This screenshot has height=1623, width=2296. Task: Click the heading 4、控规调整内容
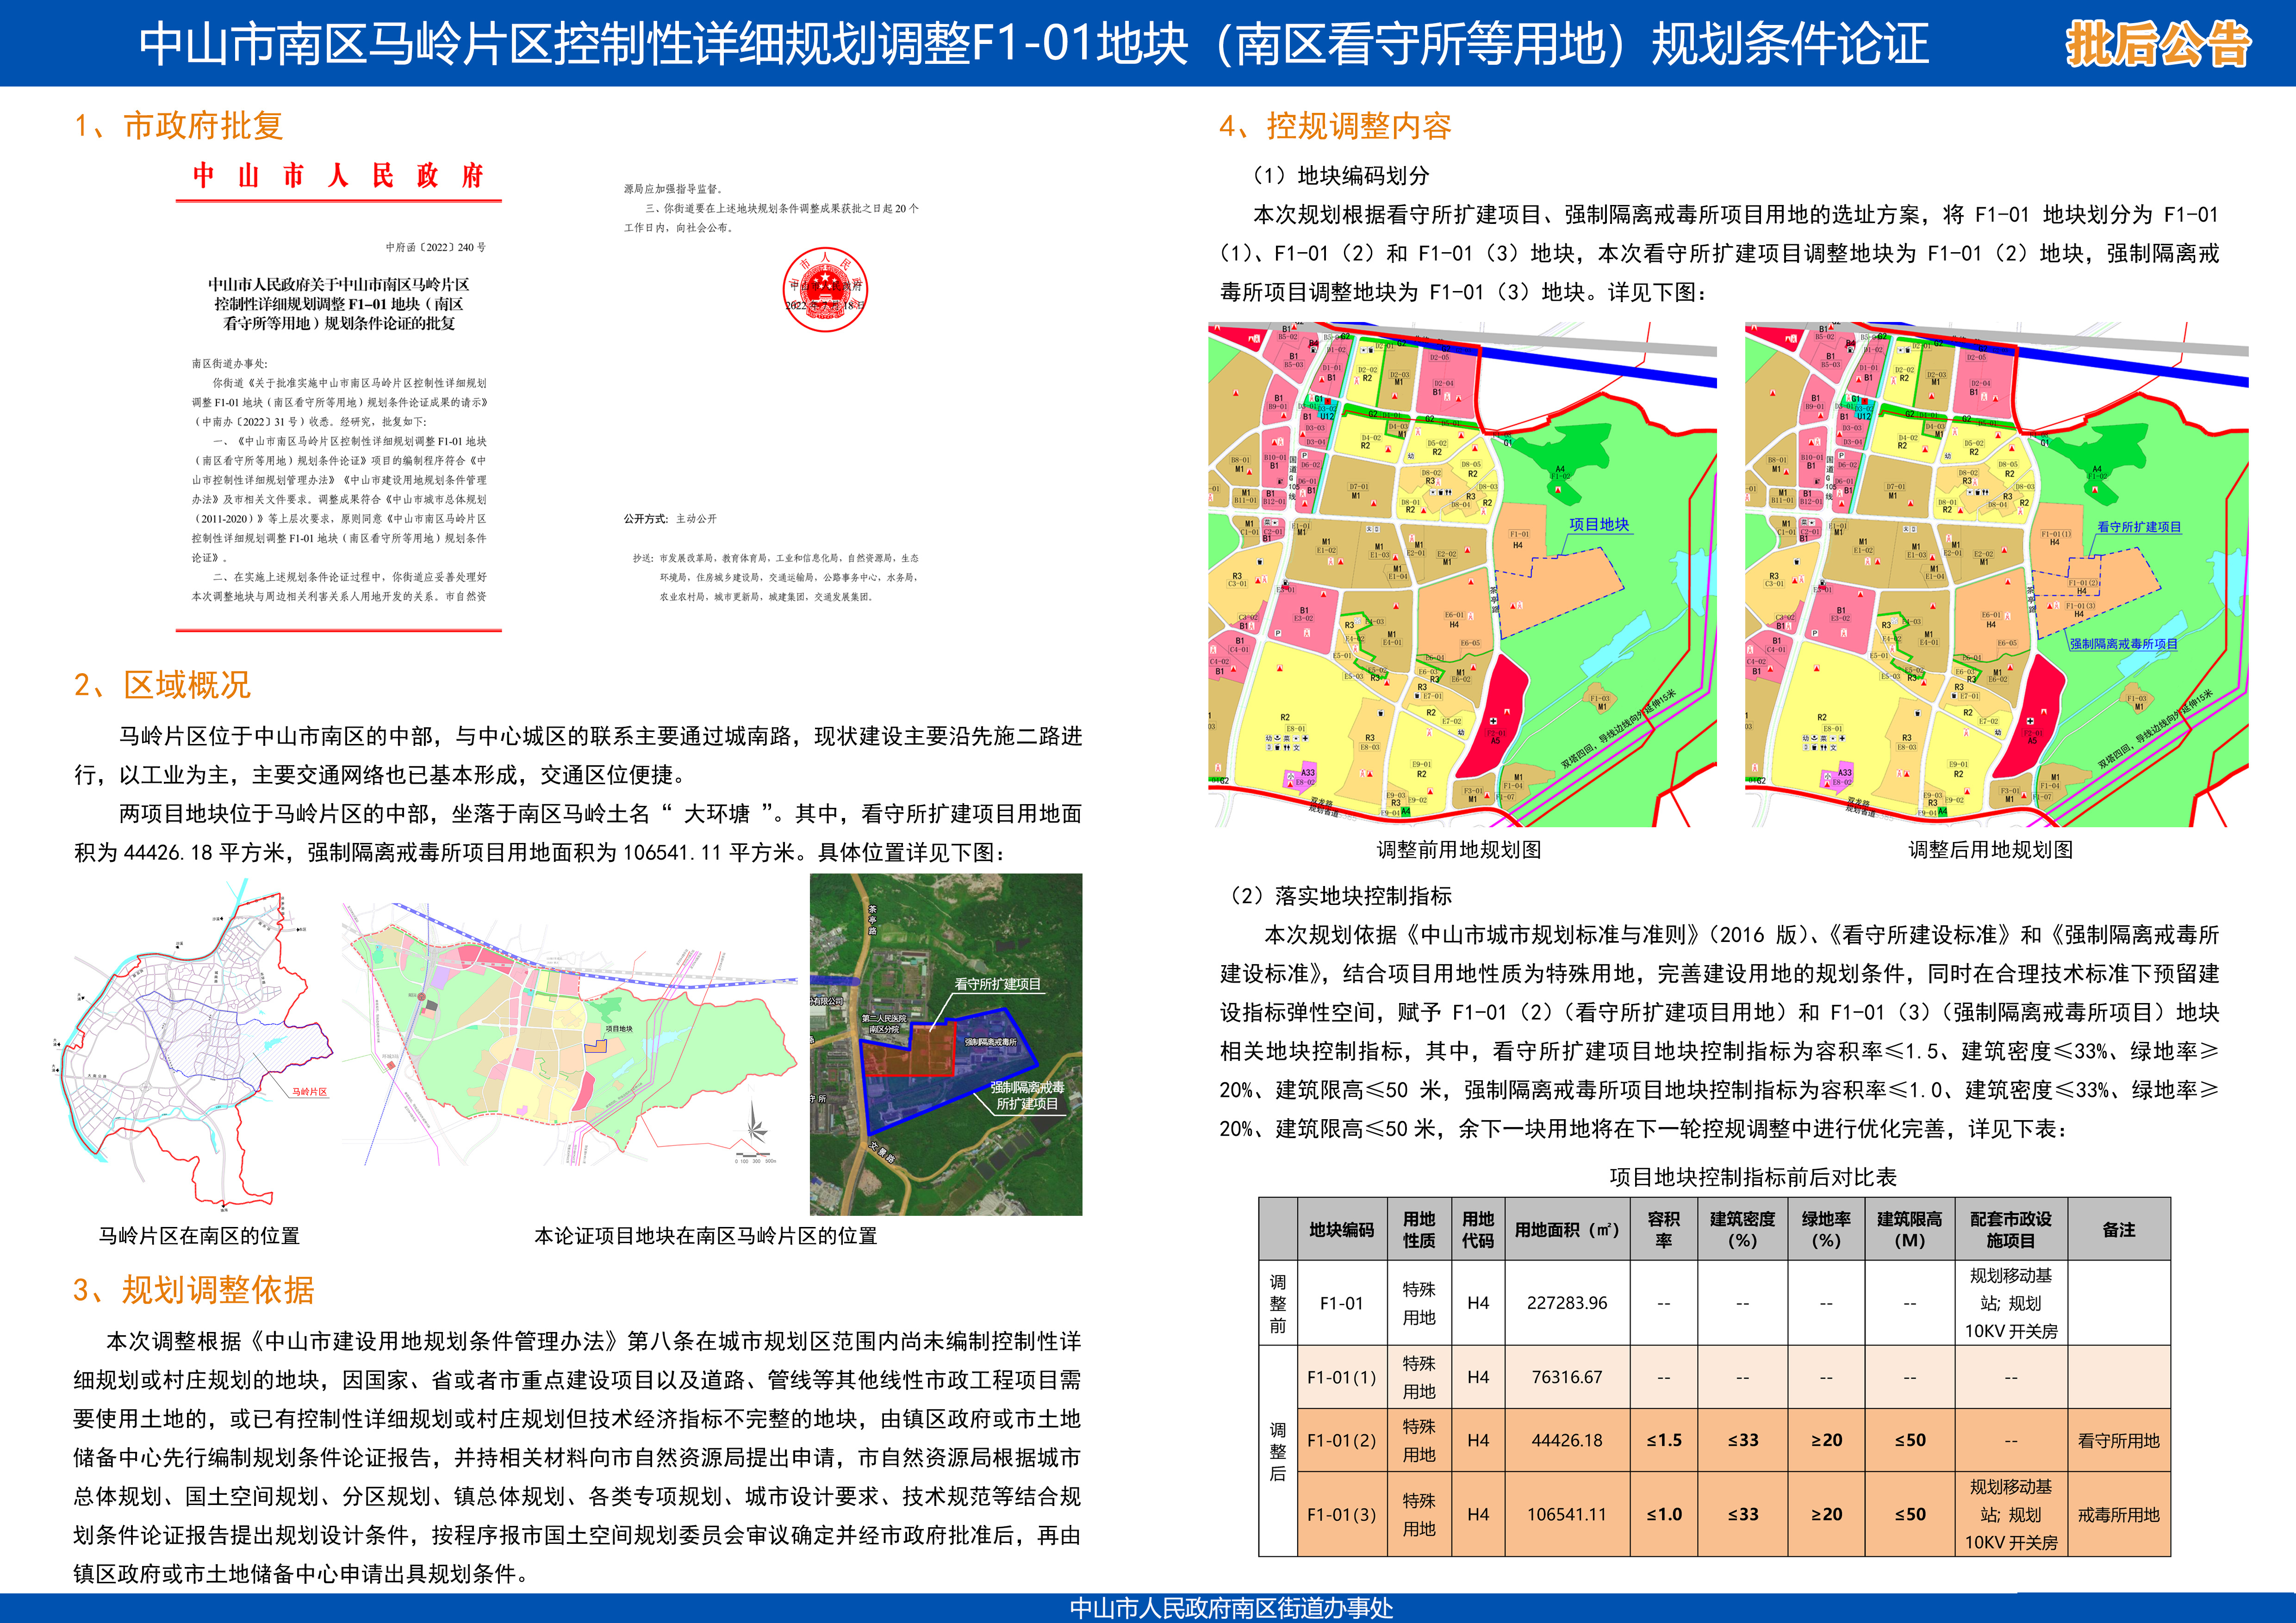point(1335,126)
